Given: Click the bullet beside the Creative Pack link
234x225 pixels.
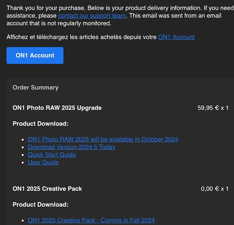Looking at the screenshot, I should (23, 221).
